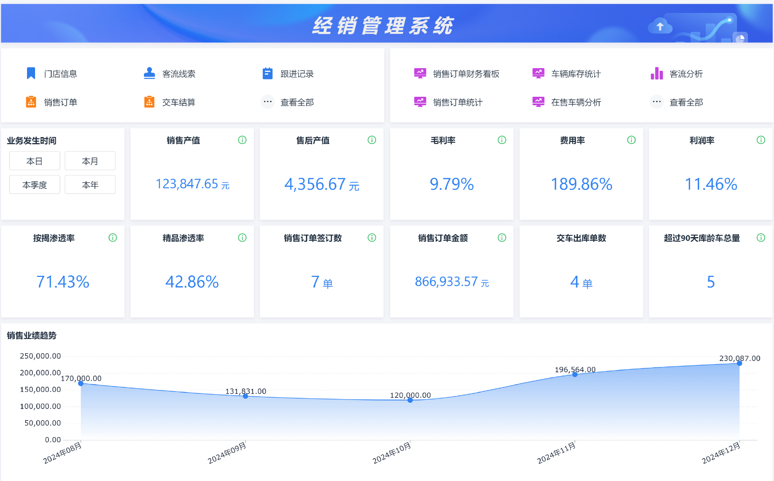Click the orange 销售订单 icon
The height and width of the screenshot is (481, 774).
pyautogui.click(x=31, y=102)
